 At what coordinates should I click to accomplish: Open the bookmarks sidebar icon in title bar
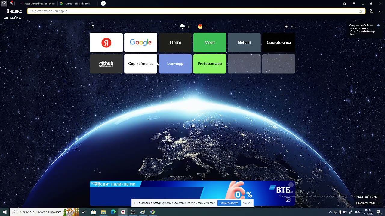345,4
